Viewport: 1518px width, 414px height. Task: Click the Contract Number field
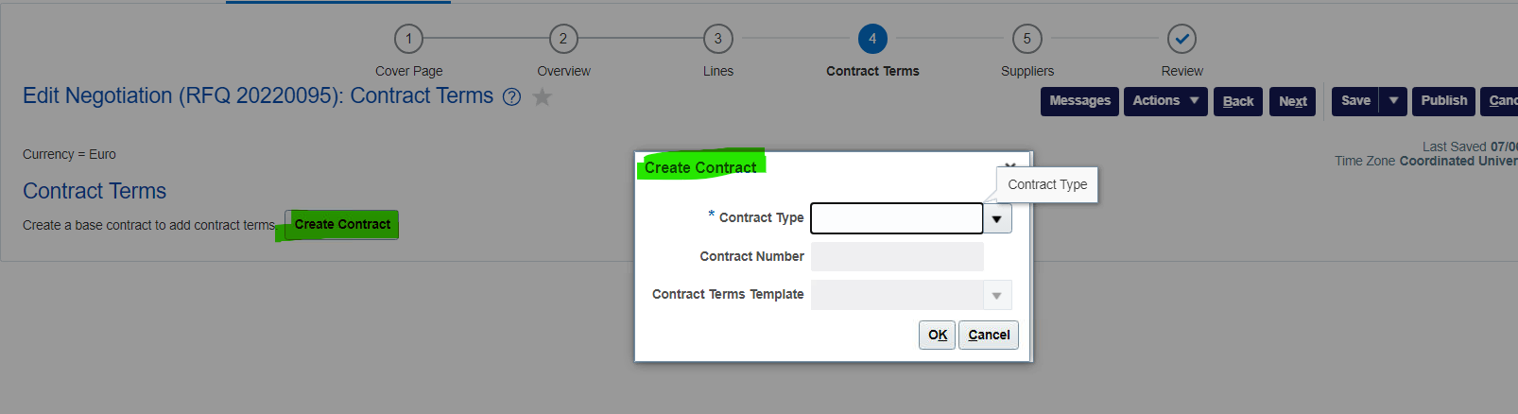click(897, 256)
